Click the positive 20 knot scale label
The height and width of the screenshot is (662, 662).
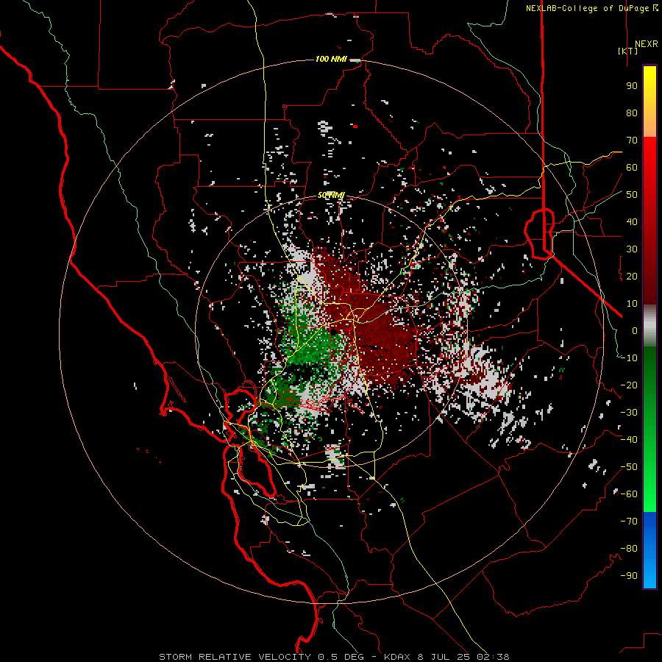pos(632,277)
